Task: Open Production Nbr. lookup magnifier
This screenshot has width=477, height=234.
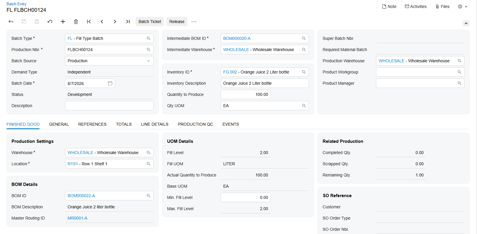Action: pos(149,50)
